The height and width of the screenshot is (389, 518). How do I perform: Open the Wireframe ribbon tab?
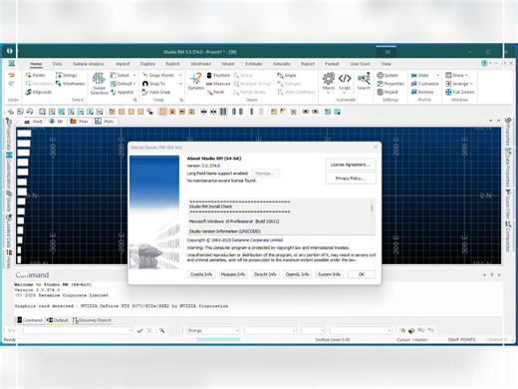[x=200, y=64]
